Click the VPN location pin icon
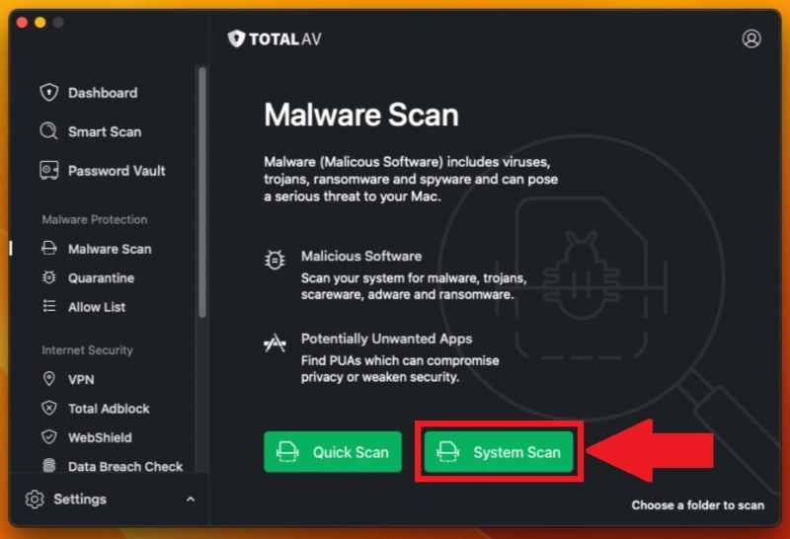The height and width of the screenshot is (539, 790). [48, 379]
